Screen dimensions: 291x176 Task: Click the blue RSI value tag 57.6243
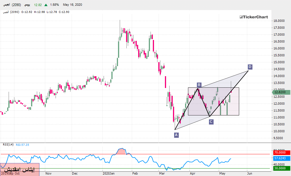point(281,158)
